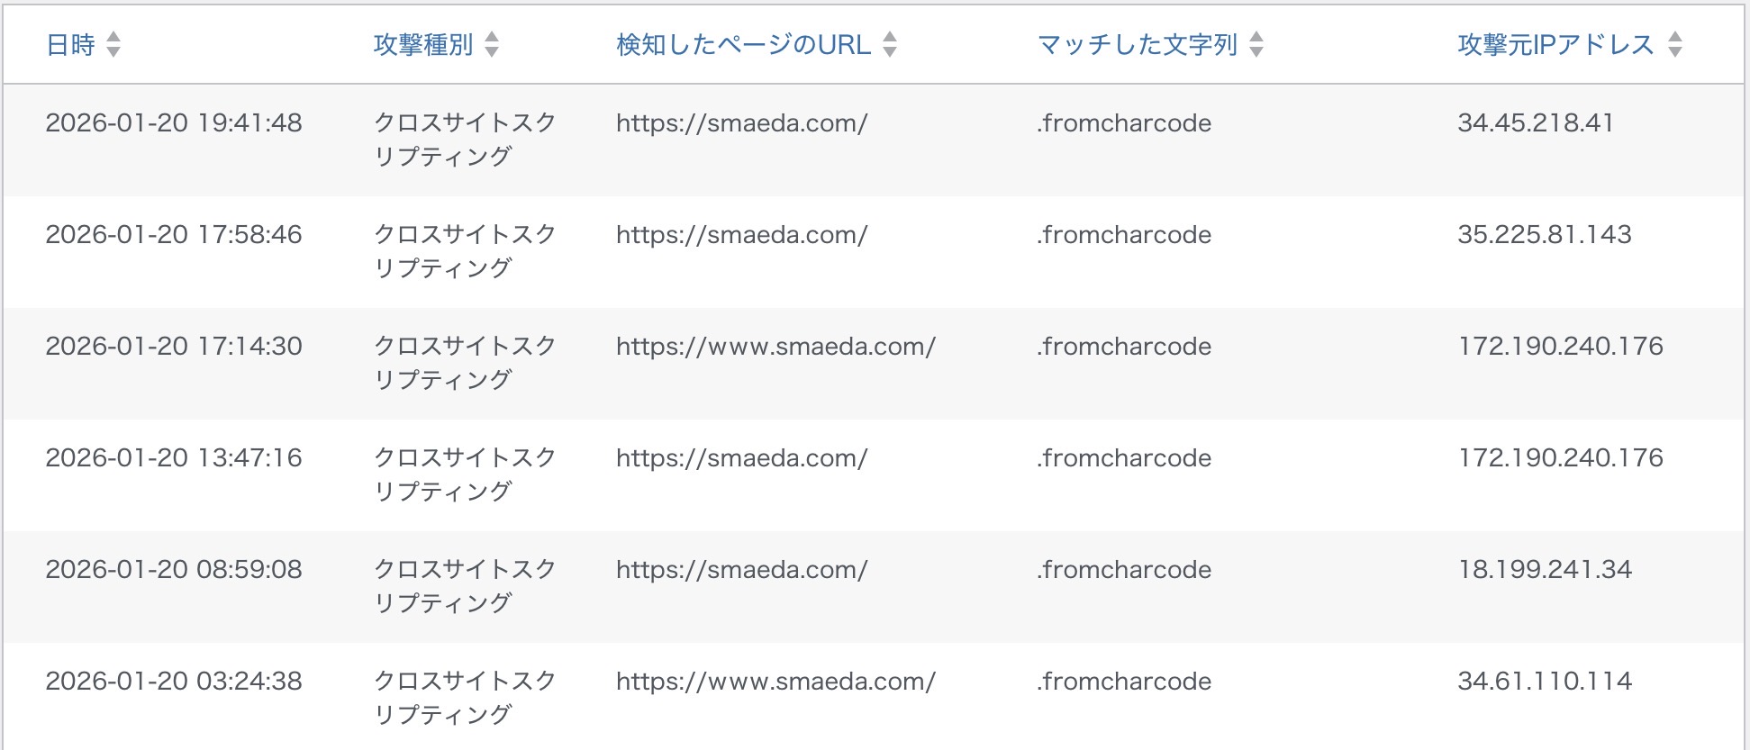Screen dimensions: 1750x750
Task: Click クロスサイトスクリプティング in the 08:59:08 row
Action: click(x=465, y=585)
